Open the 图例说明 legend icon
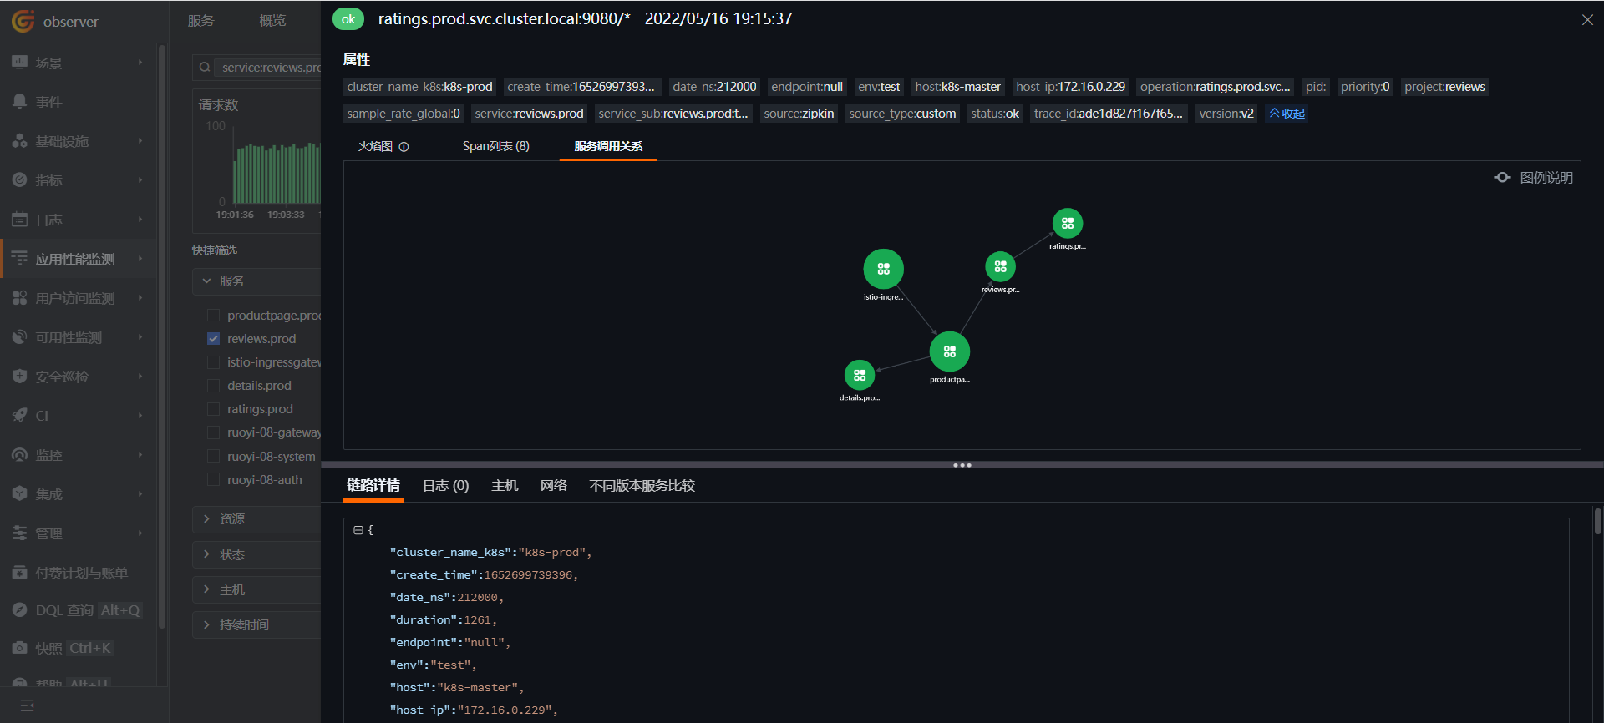The width and height of the screenshot is (1604, 723). (1502, 178)
